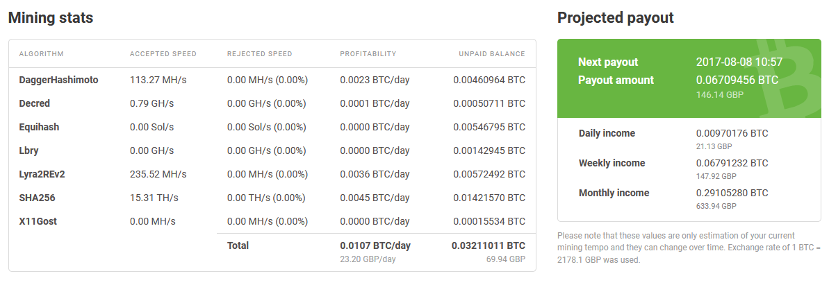Click the Mining stats heading
Screen dimensions: 829x285
(51, 18)
